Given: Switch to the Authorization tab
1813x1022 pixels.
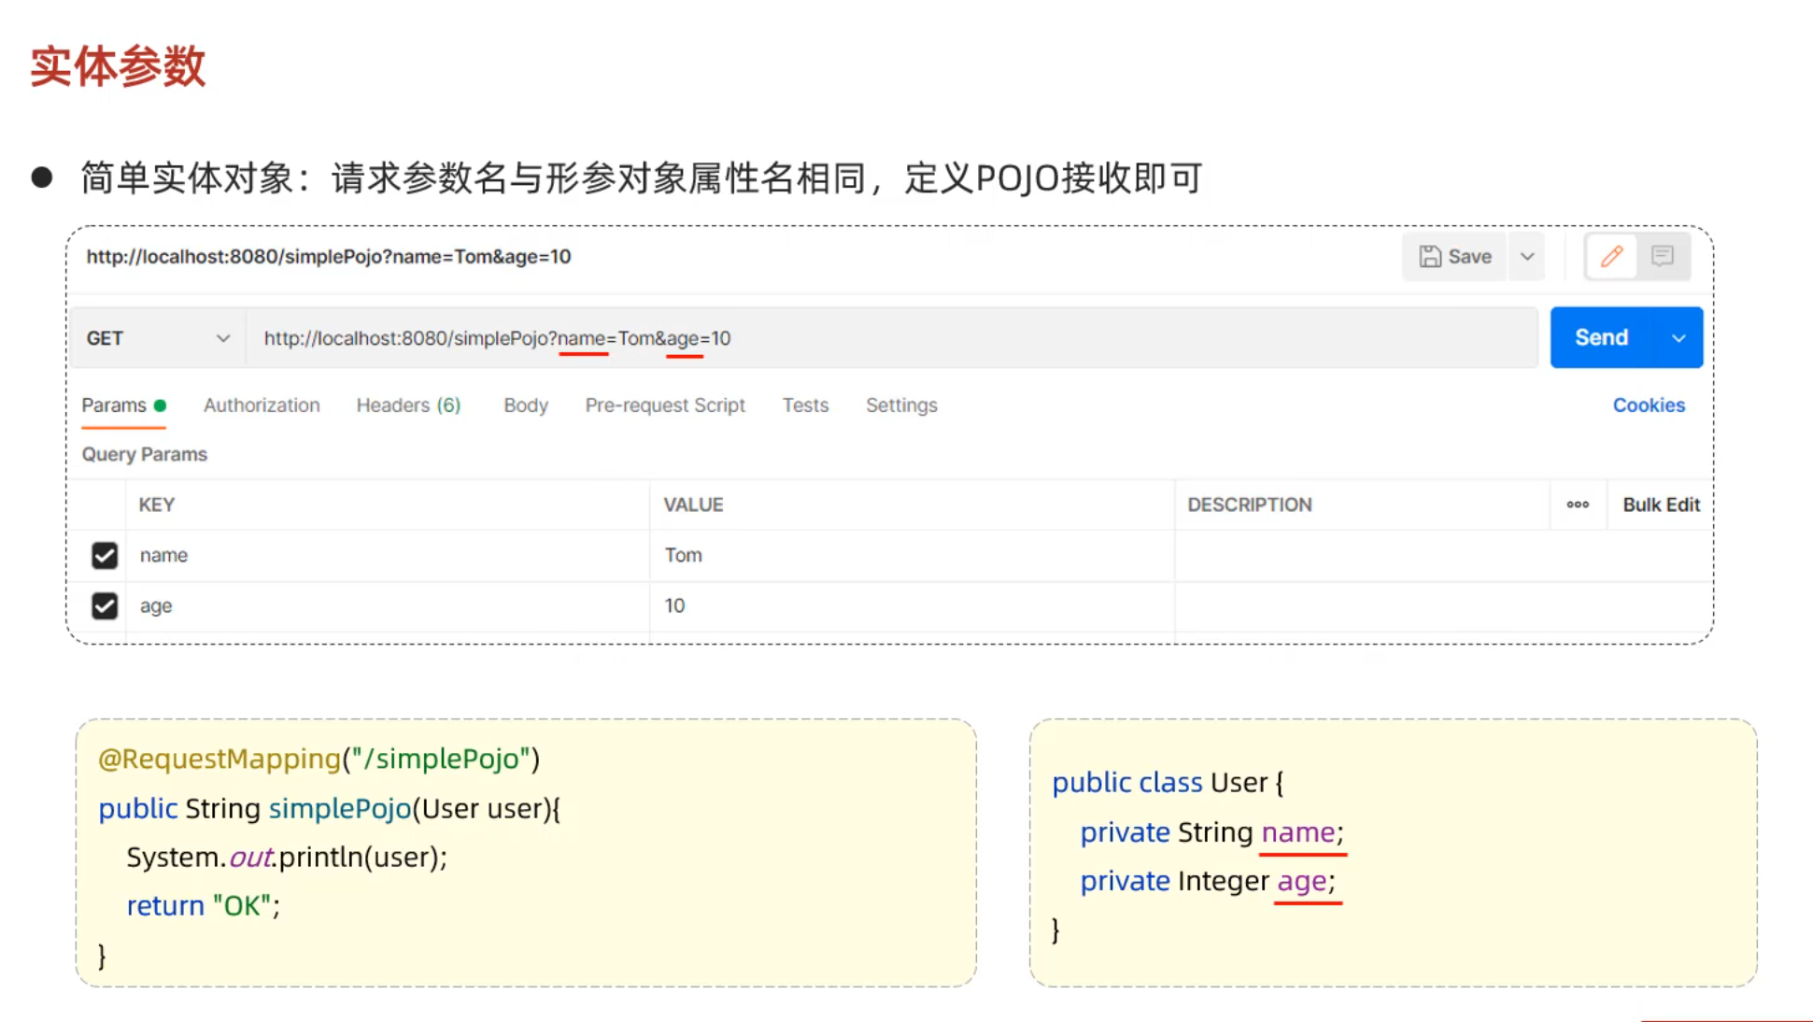Looking at the screenshot, I should pyautogui.click(x=262, y=405).
